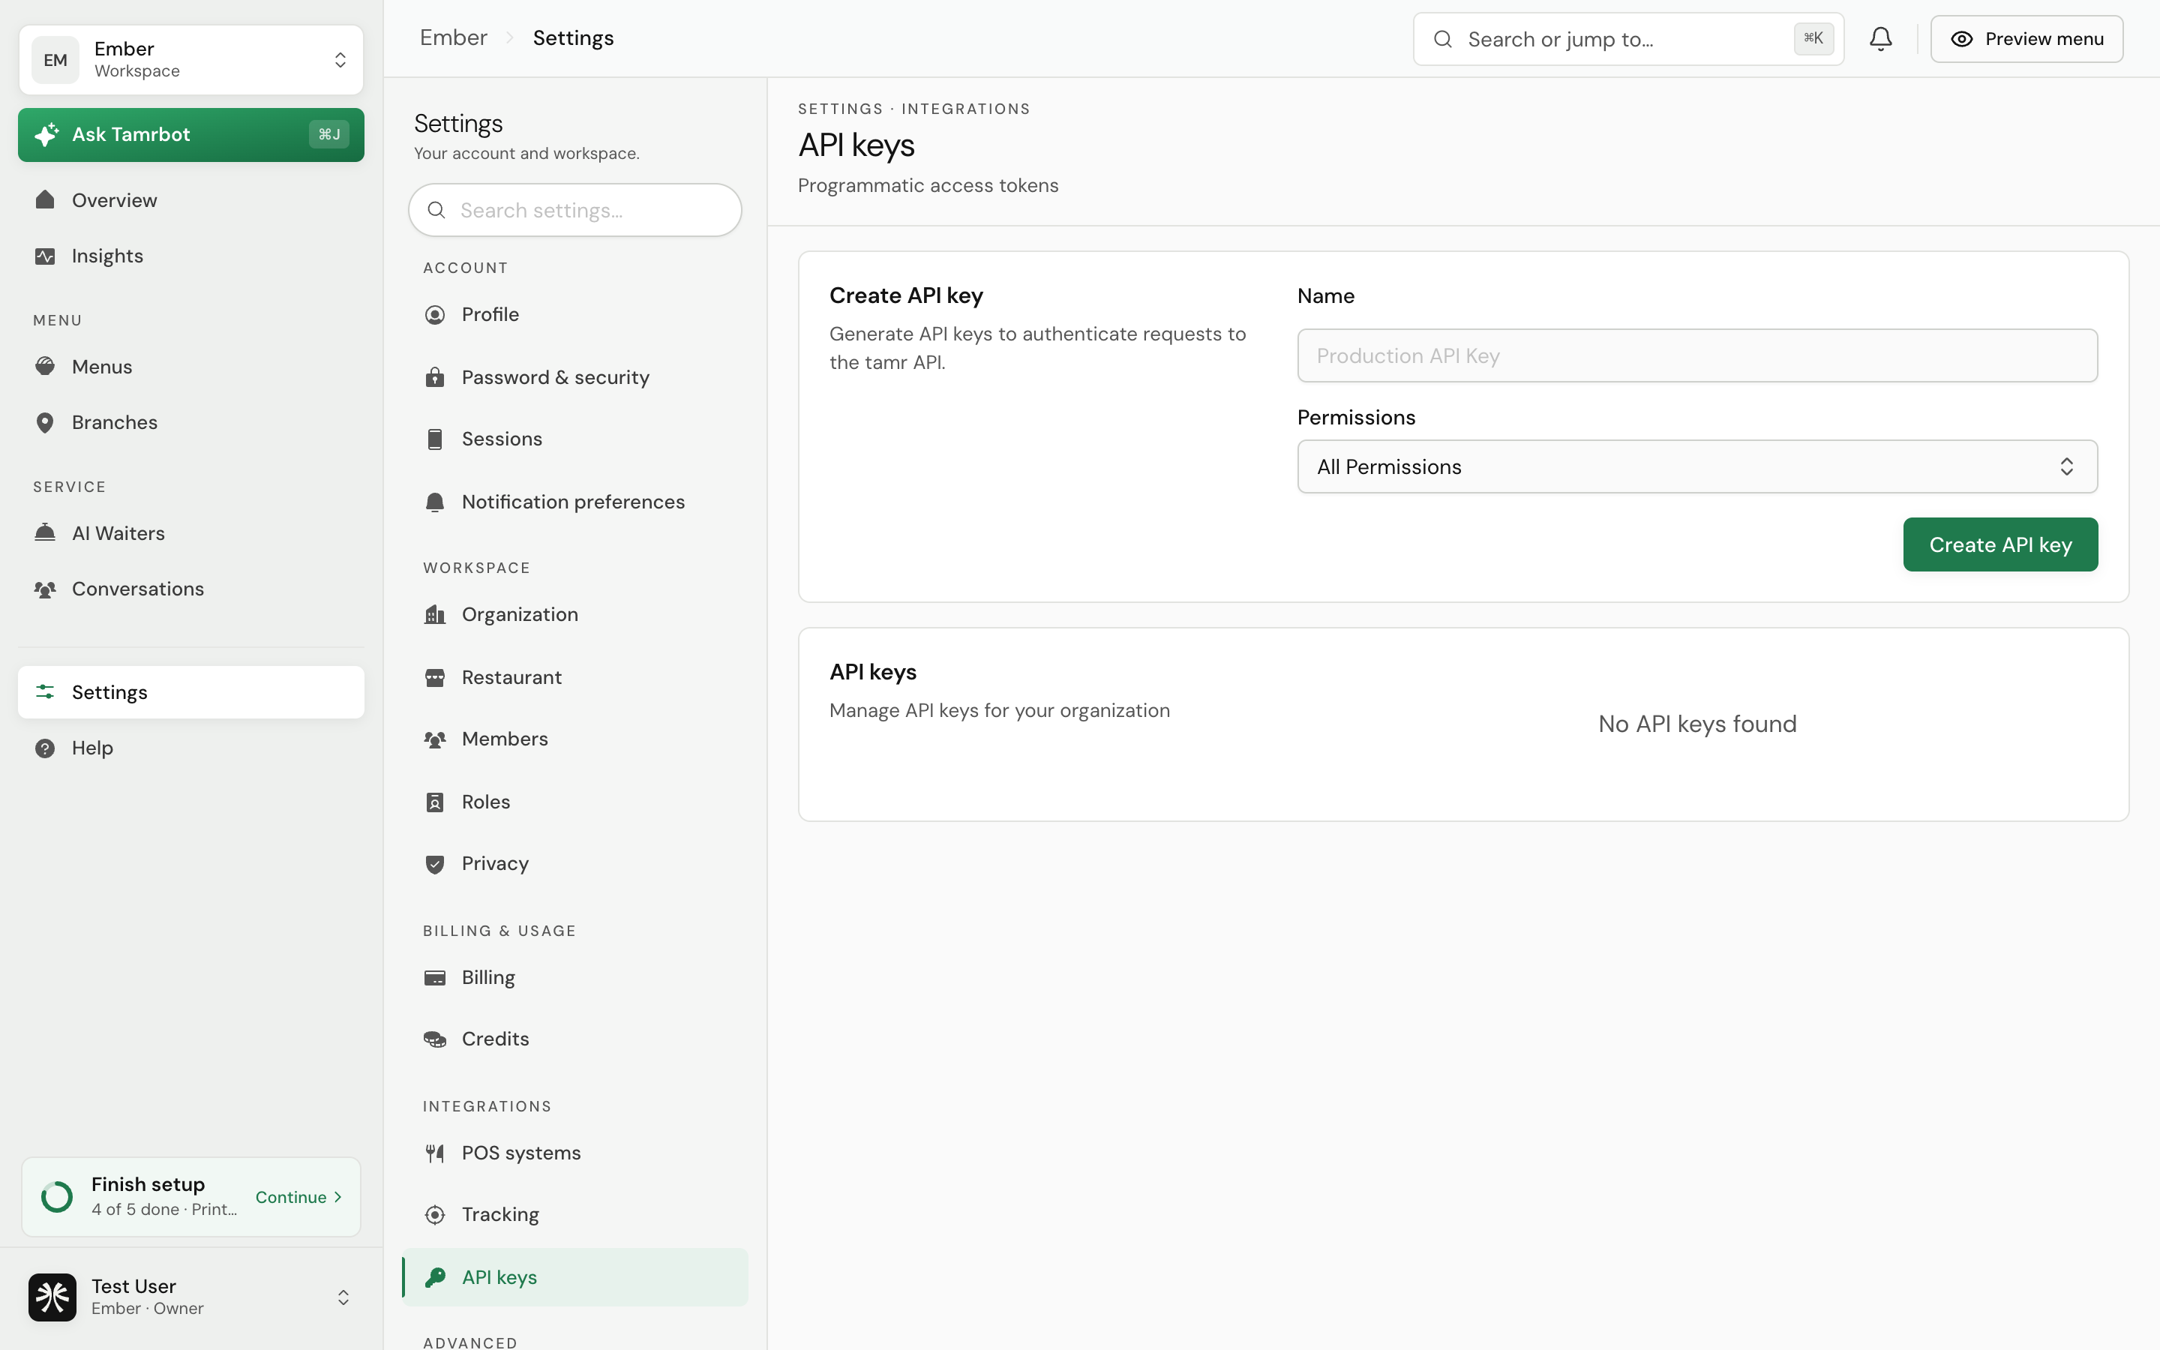Click the Notification preferences bell icon
The width and height of the screenshot is (2160, 1350).
(435, 502)
